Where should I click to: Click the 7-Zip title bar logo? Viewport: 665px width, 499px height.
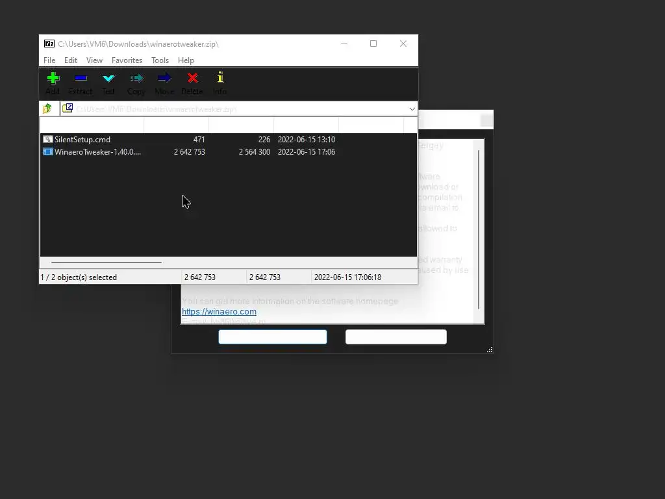[49, 44]
